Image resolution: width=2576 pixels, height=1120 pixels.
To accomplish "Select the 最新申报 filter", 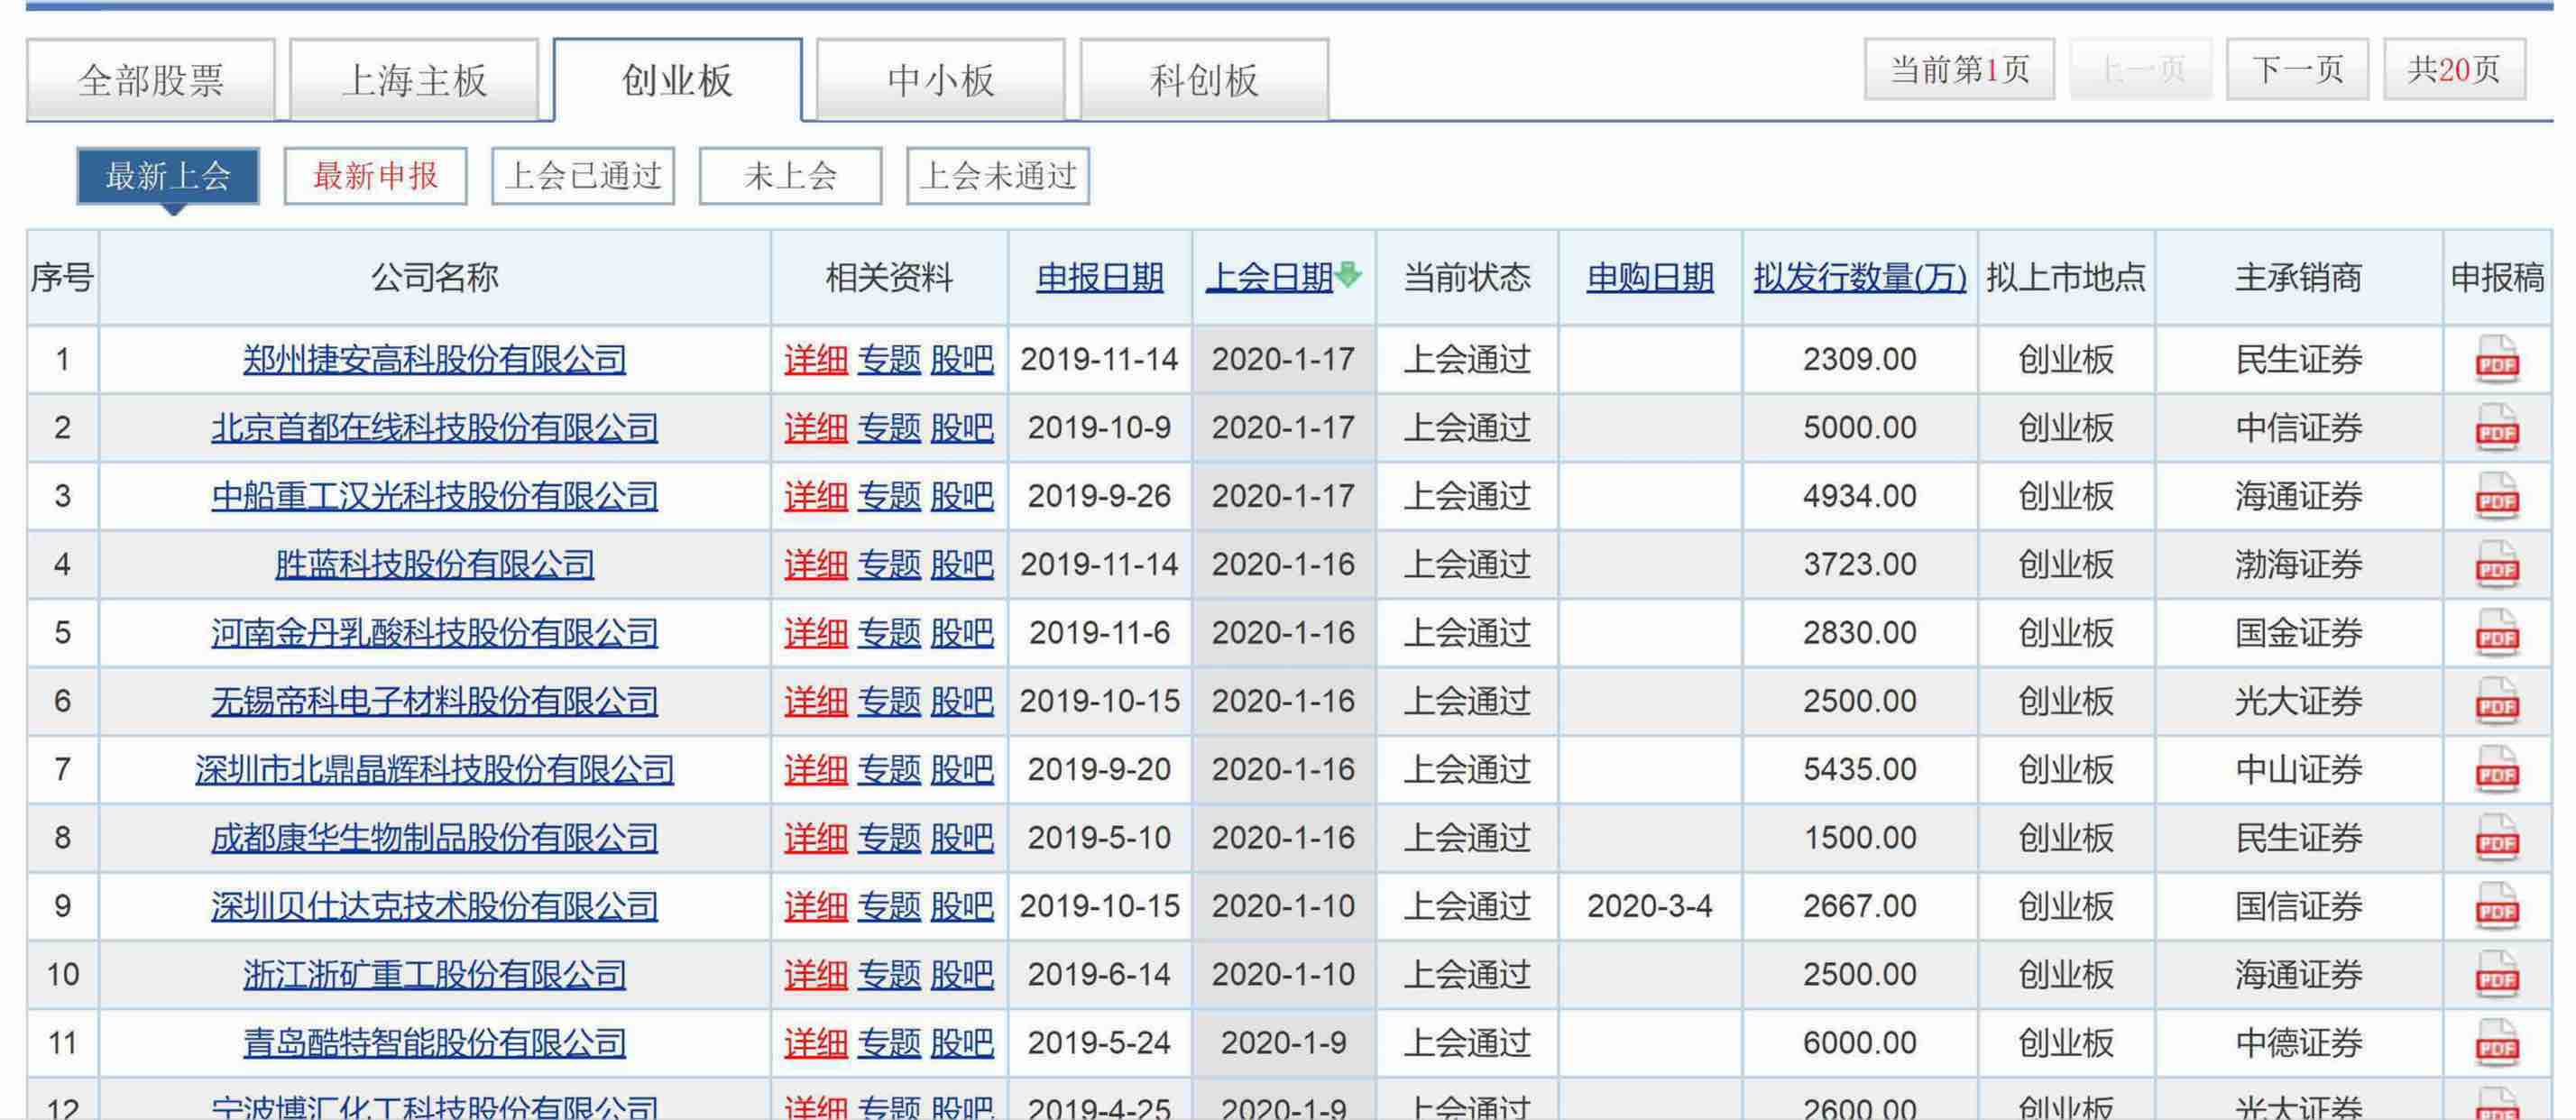I will [x=375, y=176].
